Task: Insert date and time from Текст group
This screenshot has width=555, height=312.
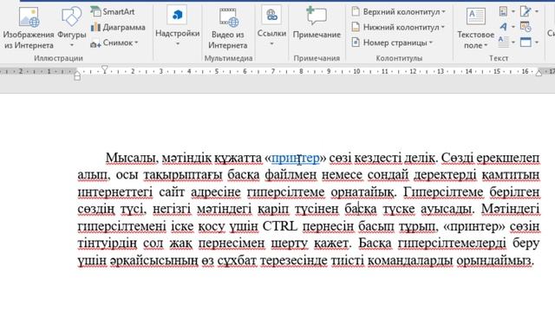Action: (x=526, y=27)
